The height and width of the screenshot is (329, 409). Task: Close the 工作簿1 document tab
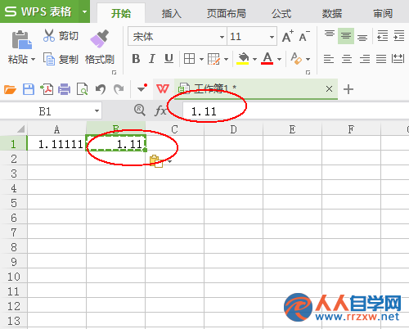pos(329,88)
